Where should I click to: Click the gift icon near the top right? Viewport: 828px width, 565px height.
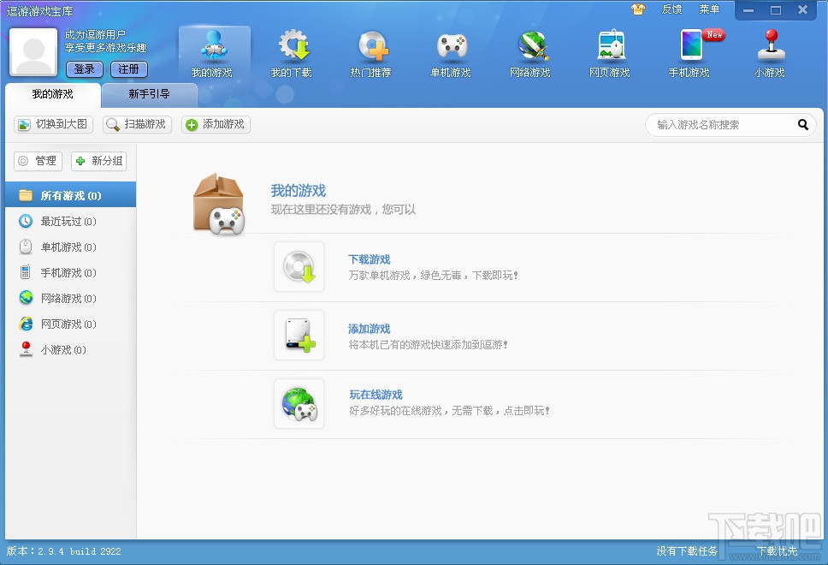pos(637,9)
